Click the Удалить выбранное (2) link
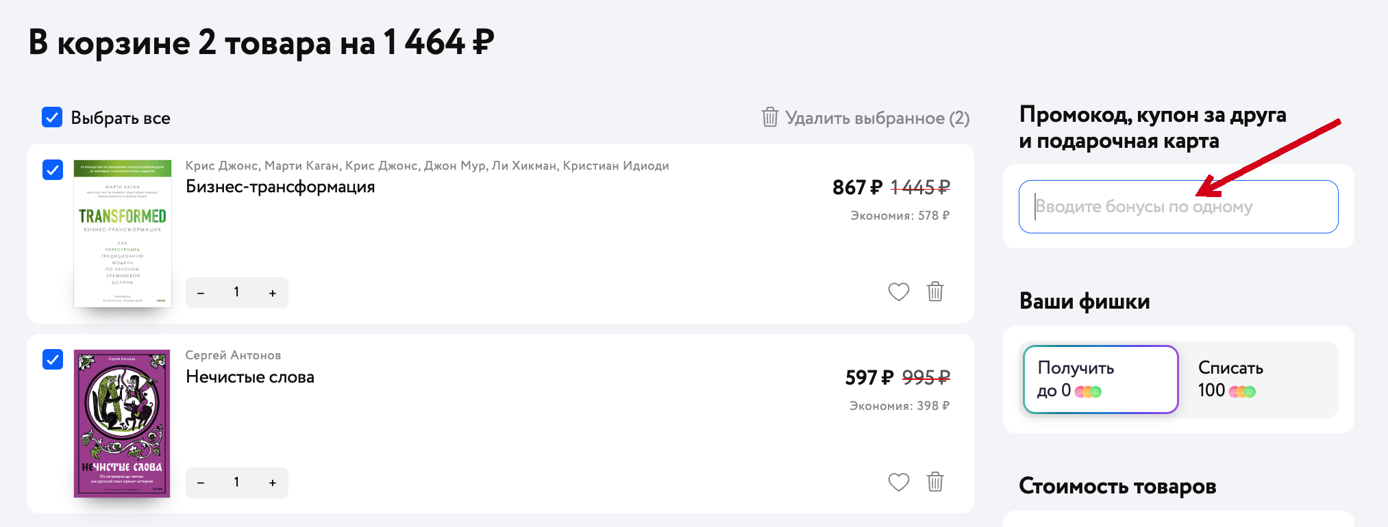The height and width of the screenshot is (527, 1388). tap(866, 118)
